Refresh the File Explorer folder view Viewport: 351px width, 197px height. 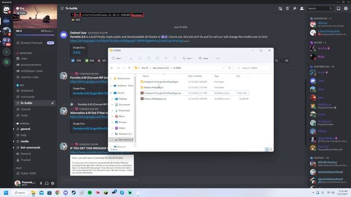point(229,68)
